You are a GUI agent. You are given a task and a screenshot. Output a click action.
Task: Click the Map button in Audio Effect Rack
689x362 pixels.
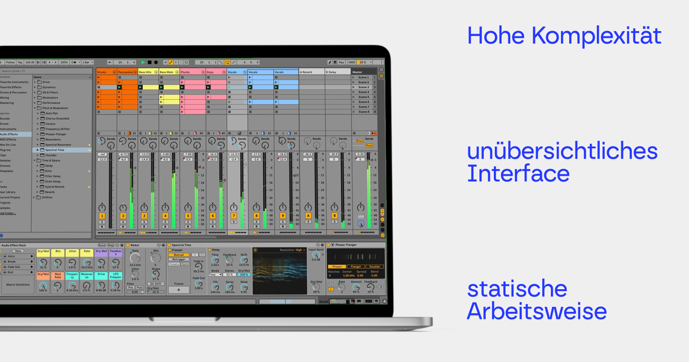click(x=111, y=245)
